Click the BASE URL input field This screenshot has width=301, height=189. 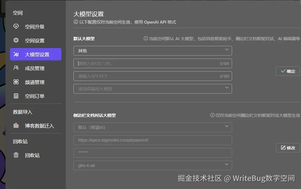coord(153,63)
